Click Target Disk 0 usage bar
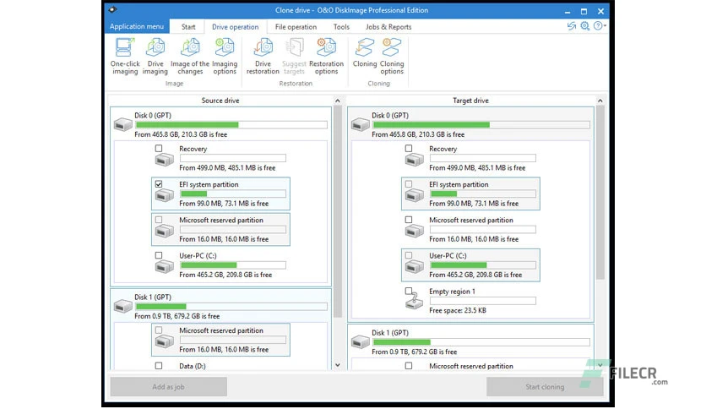Viewport: 706px width, 409px height. pos(481,125)
